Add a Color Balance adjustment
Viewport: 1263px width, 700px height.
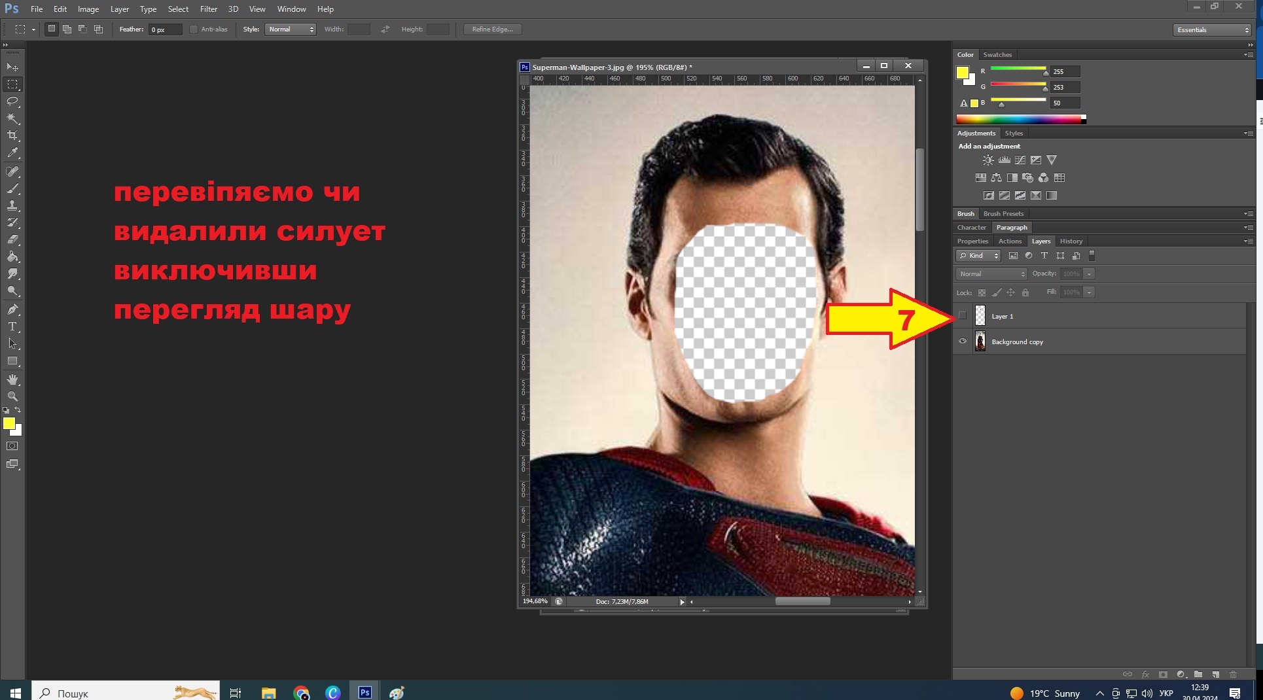[x=996, y=177]
